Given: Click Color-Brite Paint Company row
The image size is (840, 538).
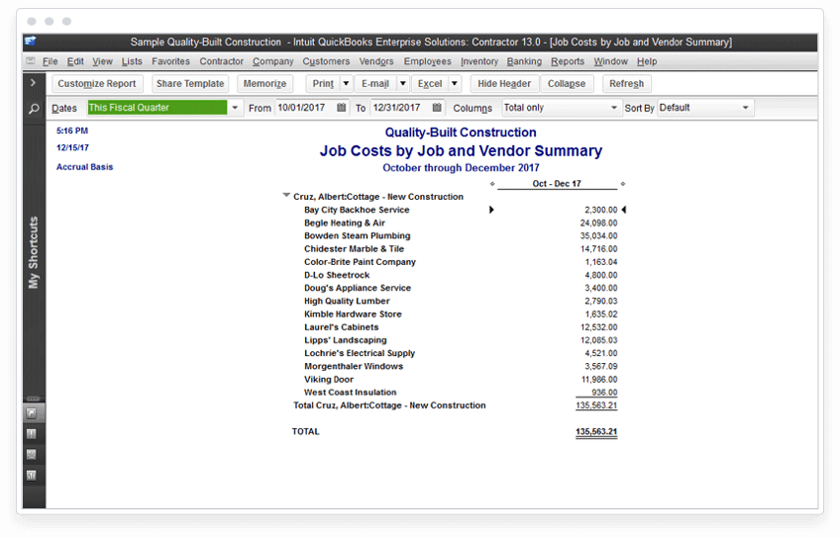Looking at the screenshot, I should [x=461, y=262].
